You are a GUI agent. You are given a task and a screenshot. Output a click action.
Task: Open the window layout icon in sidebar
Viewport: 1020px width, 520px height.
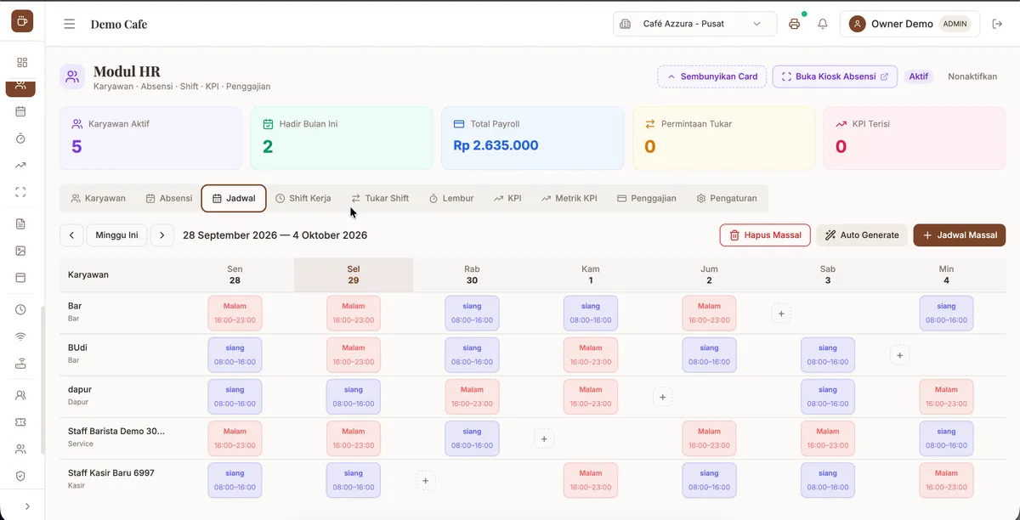click(x=21, y=277)
